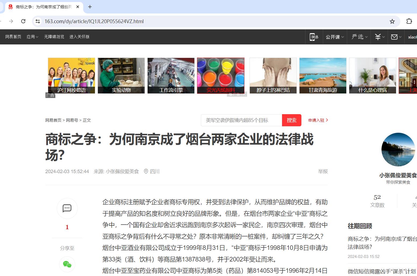Open the 沪江网校德语 ad thumbnail
The image size is (417, 276).
pos(72,76)
